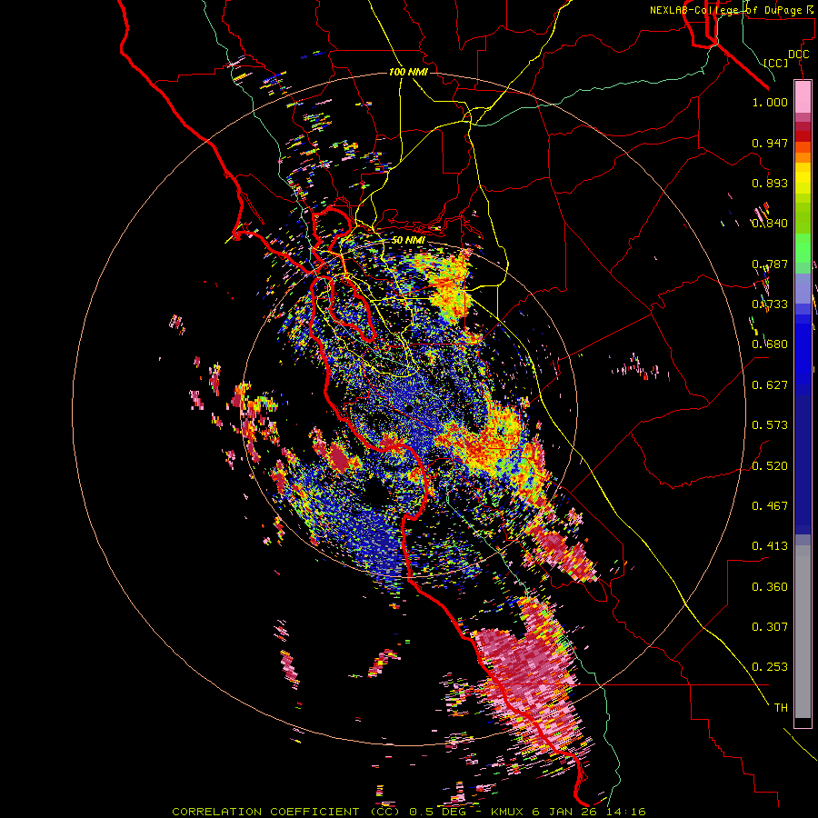
Task: Select the 0.573 scale value
Action: [770, 425]
